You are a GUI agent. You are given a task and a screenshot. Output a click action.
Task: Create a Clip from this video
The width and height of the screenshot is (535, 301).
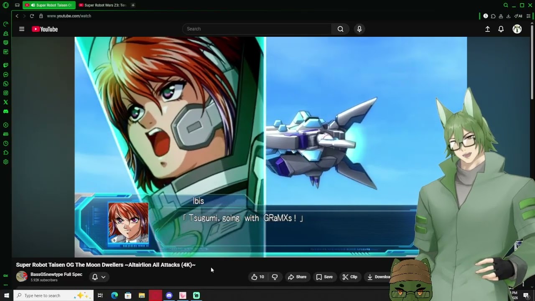pos(350,277)
